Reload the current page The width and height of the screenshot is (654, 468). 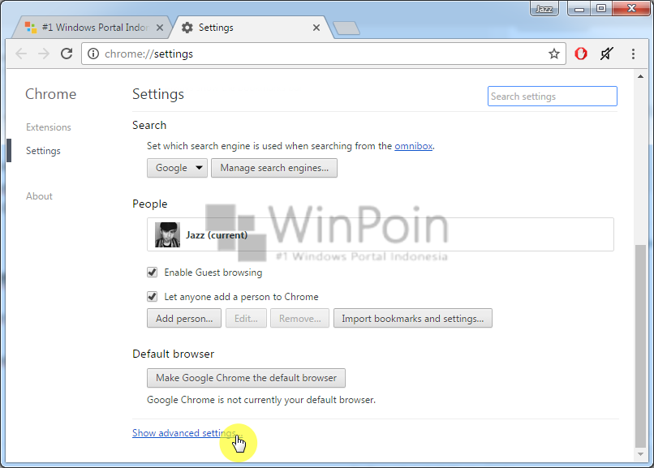point(67,54)
